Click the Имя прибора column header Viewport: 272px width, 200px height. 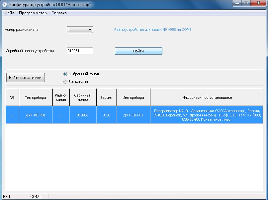point(133,98)
